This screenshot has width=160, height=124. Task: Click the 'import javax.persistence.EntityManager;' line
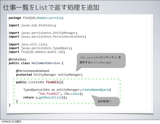pos(43,33)
